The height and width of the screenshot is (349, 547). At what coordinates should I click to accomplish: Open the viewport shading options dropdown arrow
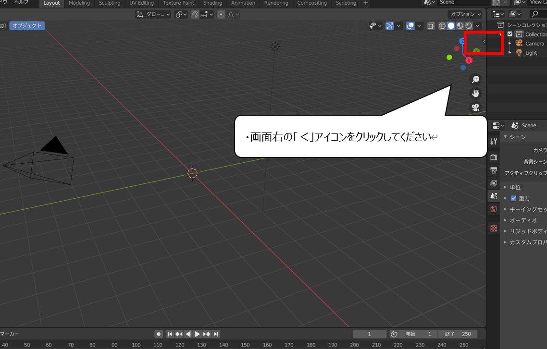point(478,26)
